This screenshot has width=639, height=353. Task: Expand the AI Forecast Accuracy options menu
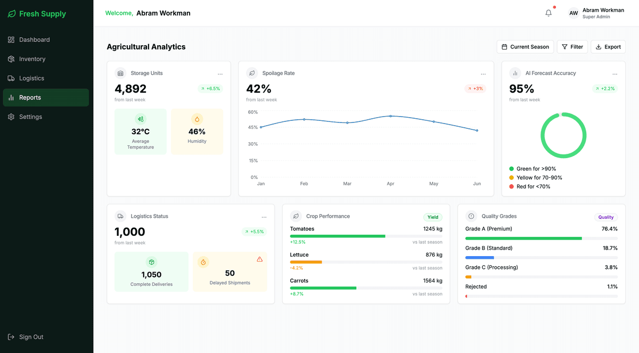click(x=615, y=74)
